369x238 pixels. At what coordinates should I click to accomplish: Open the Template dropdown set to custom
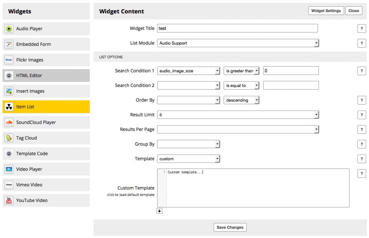click(x=189, y=159)
